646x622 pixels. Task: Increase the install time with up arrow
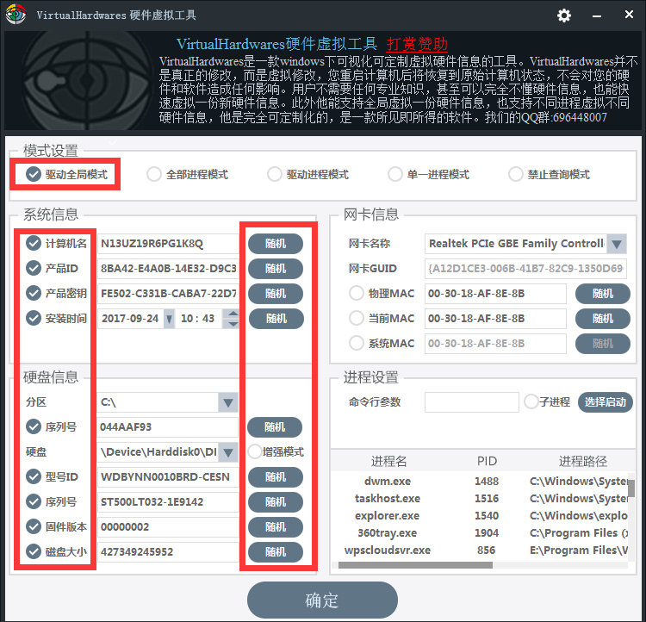(x=233, y=314)
